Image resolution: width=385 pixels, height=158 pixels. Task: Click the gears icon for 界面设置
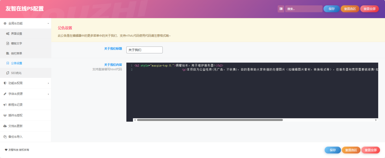[x=8, y=34]
